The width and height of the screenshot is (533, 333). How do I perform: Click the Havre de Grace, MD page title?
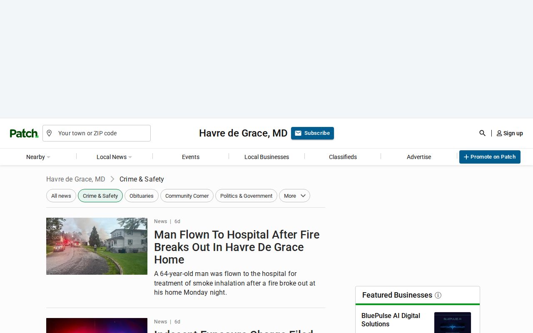243,133
